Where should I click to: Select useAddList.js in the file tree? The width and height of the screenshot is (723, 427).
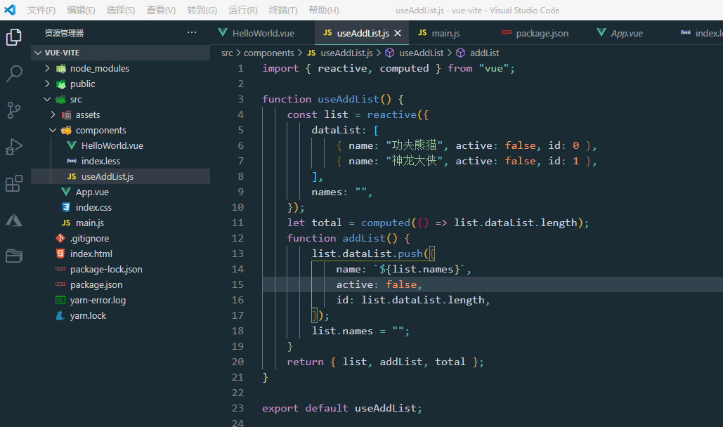(x=108, y=176)
